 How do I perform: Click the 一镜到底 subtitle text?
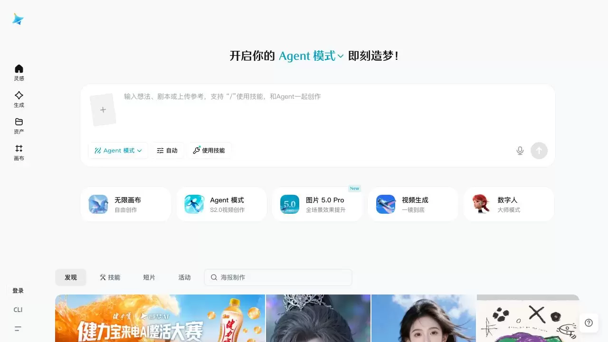[413, 210]
